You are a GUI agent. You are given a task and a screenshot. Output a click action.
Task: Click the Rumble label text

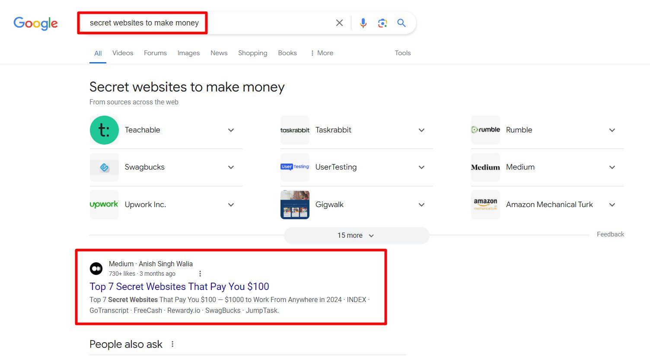tap(519, 130)
